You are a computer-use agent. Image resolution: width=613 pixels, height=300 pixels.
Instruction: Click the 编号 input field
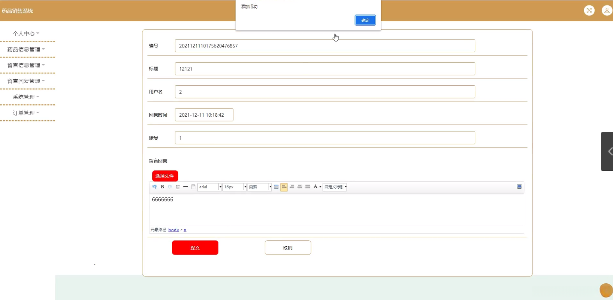pos(325,46)
